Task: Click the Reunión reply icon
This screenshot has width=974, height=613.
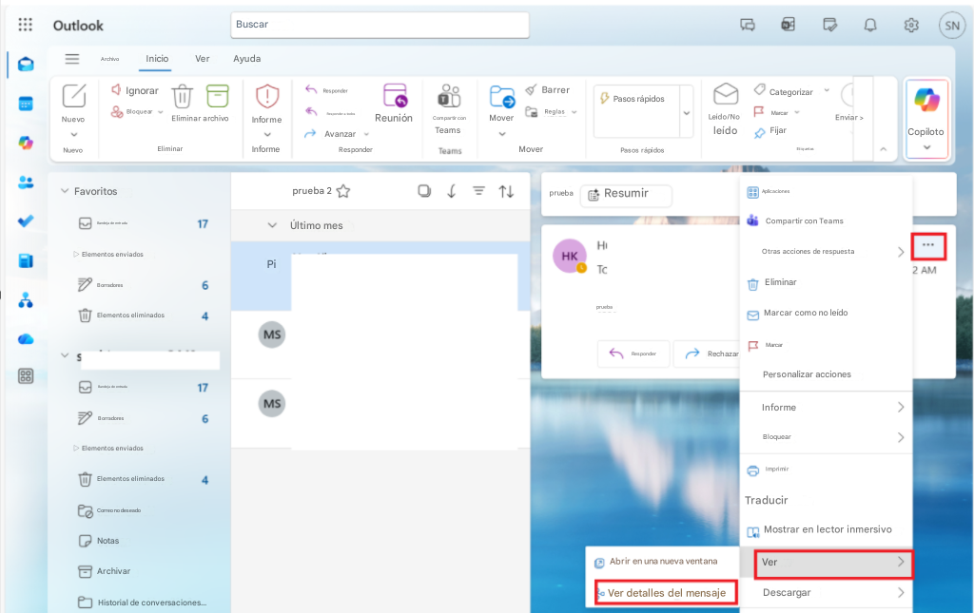Action: coord(395,95)
